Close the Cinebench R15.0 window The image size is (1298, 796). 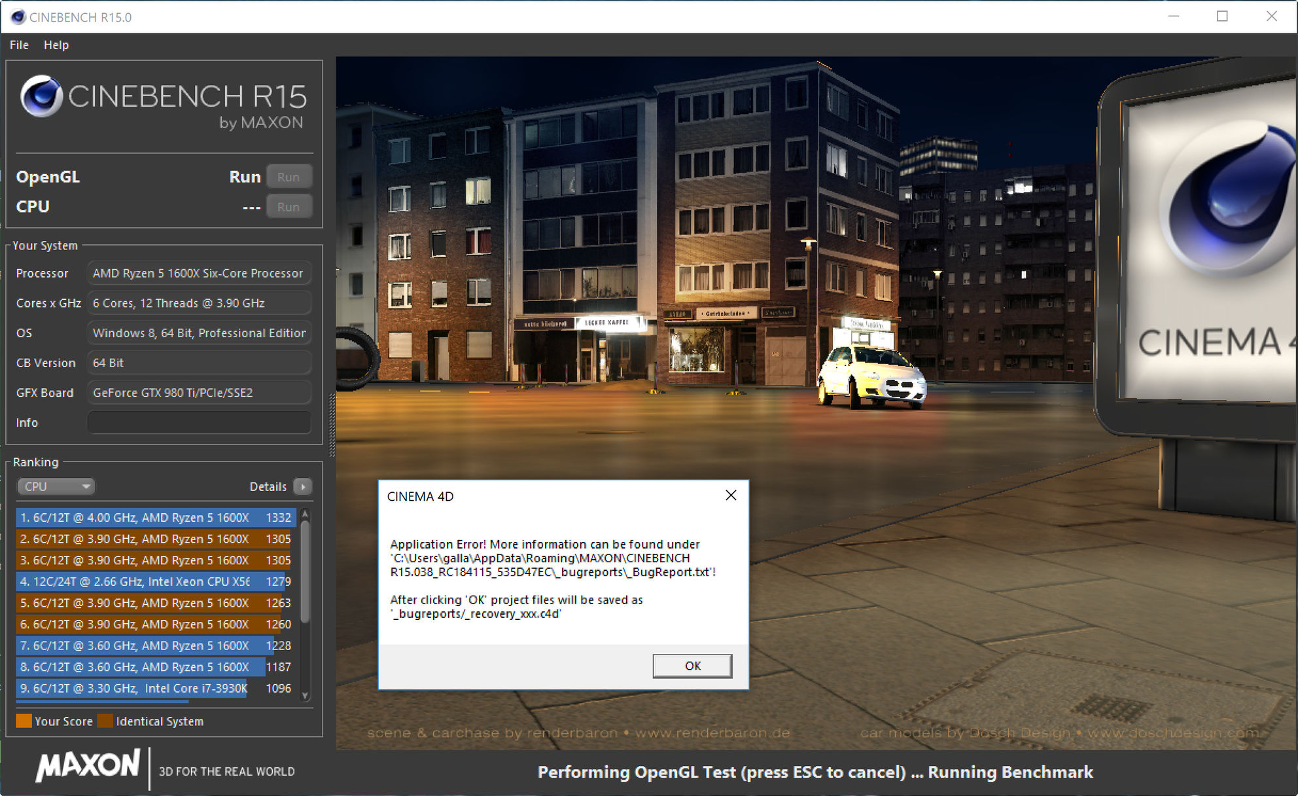pyautogui.click(x=1271, y=16)
